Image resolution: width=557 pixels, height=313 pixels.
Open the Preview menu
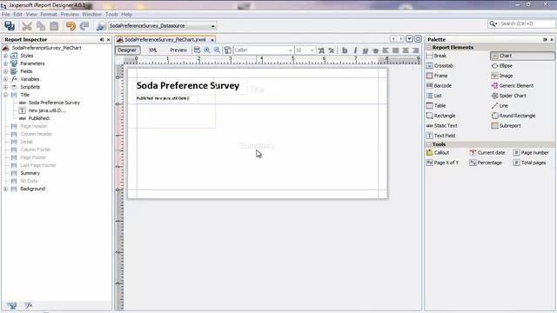coord(70,14)
